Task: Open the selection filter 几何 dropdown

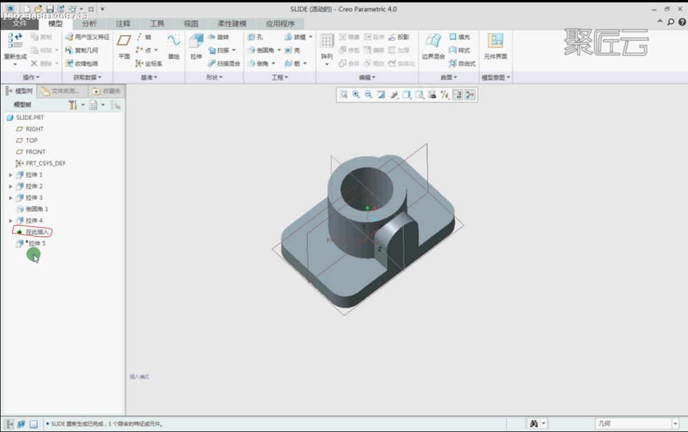Action: click(x=675, y=424)
